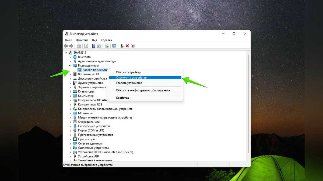This screenshot has height=181, width=323.
Task: Click the blue question mark Help icon
Action: coord(94,46)
